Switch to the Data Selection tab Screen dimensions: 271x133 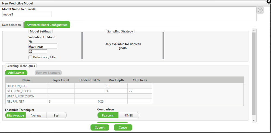[x=12, y=25]
